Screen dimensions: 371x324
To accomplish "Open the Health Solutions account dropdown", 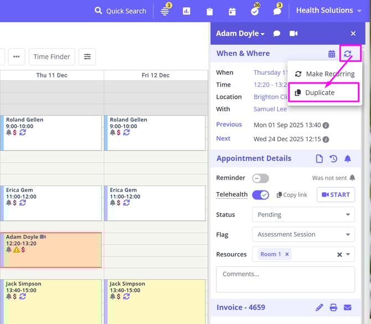I will point(328,11).
